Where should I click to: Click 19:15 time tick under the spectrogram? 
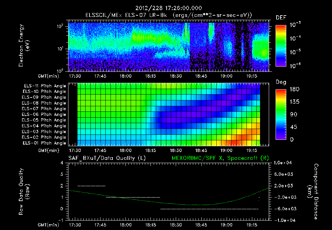point(252,76)
